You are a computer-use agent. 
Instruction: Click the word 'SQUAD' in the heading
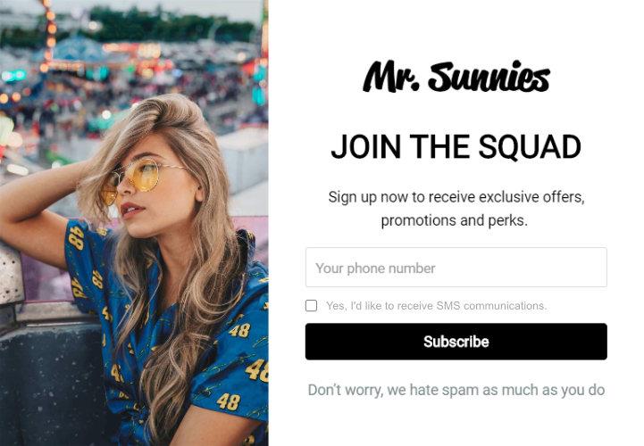pos(530,147)
